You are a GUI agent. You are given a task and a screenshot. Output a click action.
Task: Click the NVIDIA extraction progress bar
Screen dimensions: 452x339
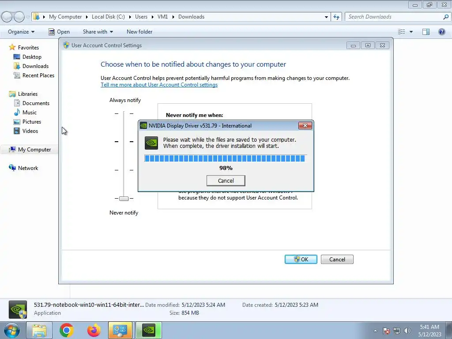tap(226, 158)
